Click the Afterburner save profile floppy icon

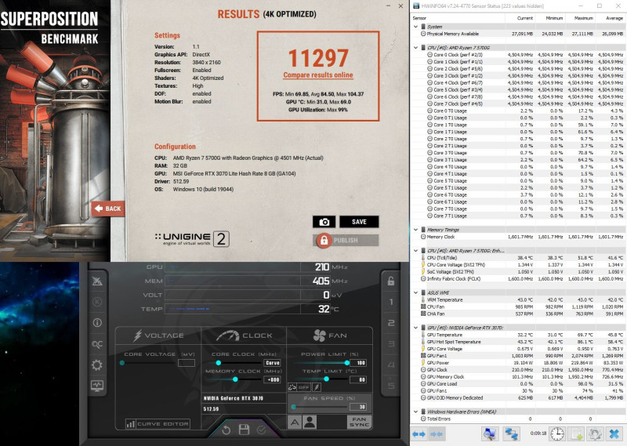244,430
